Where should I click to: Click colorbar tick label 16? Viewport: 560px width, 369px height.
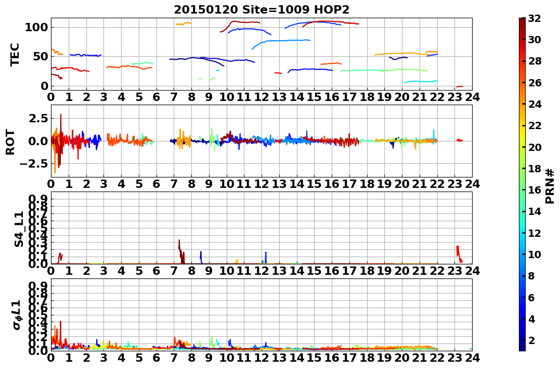tap(535, 190)
